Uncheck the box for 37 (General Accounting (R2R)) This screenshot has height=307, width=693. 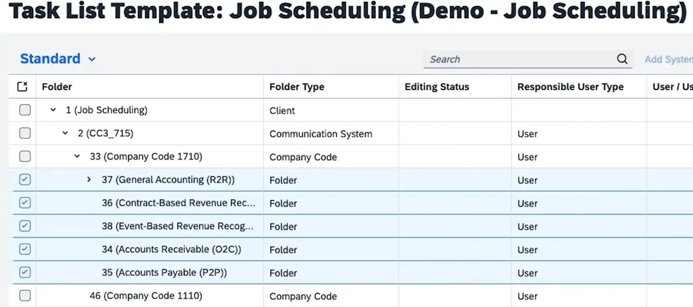pyautogui.click(x=25, y=179)
